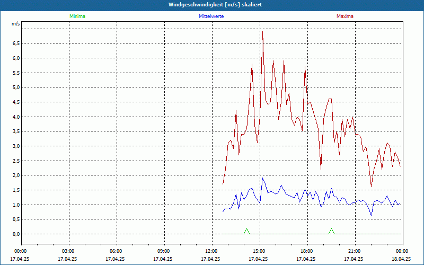Click the '6,5' y-axis value
The height and width of the screenshot is (265, 424).
pos(16,43)
